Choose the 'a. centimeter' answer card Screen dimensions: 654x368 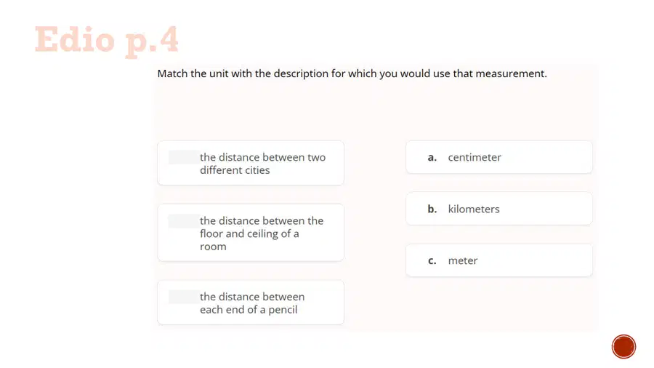[498, 157]
